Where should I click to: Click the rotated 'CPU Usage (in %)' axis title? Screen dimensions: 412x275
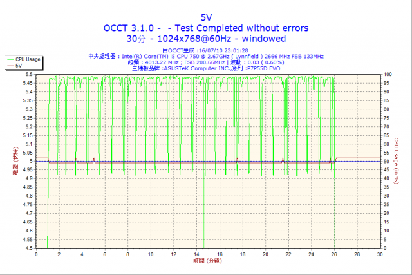point(397,161)
